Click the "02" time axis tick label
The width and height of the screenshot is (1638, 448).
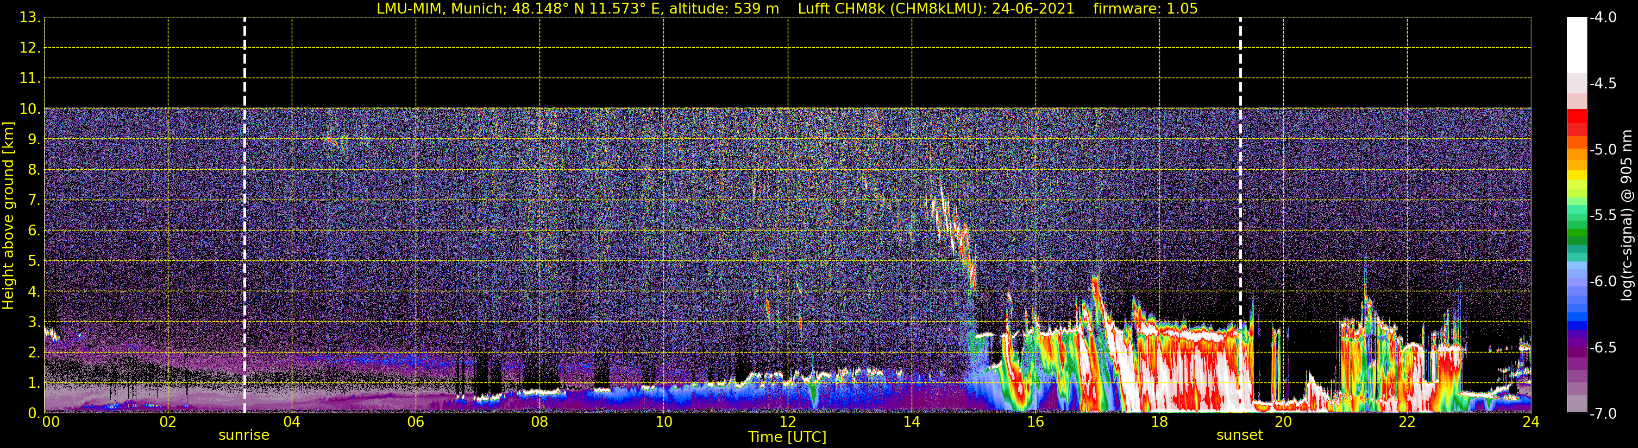click(x=168, y=422)
